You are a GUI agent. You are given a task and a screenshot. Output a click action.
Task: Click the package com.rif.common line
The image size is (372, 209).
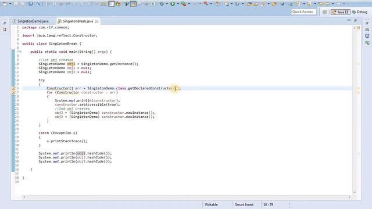[x=45, y=27]
